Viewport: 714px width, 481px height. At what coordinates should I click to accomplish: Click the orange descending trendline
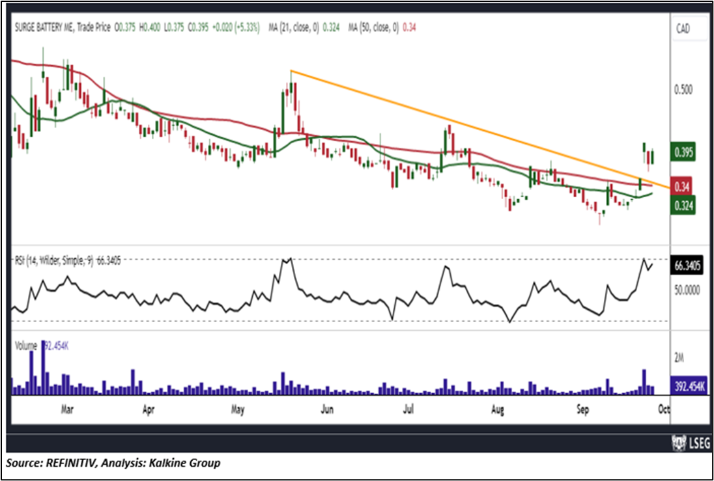(x=480, y=130)
